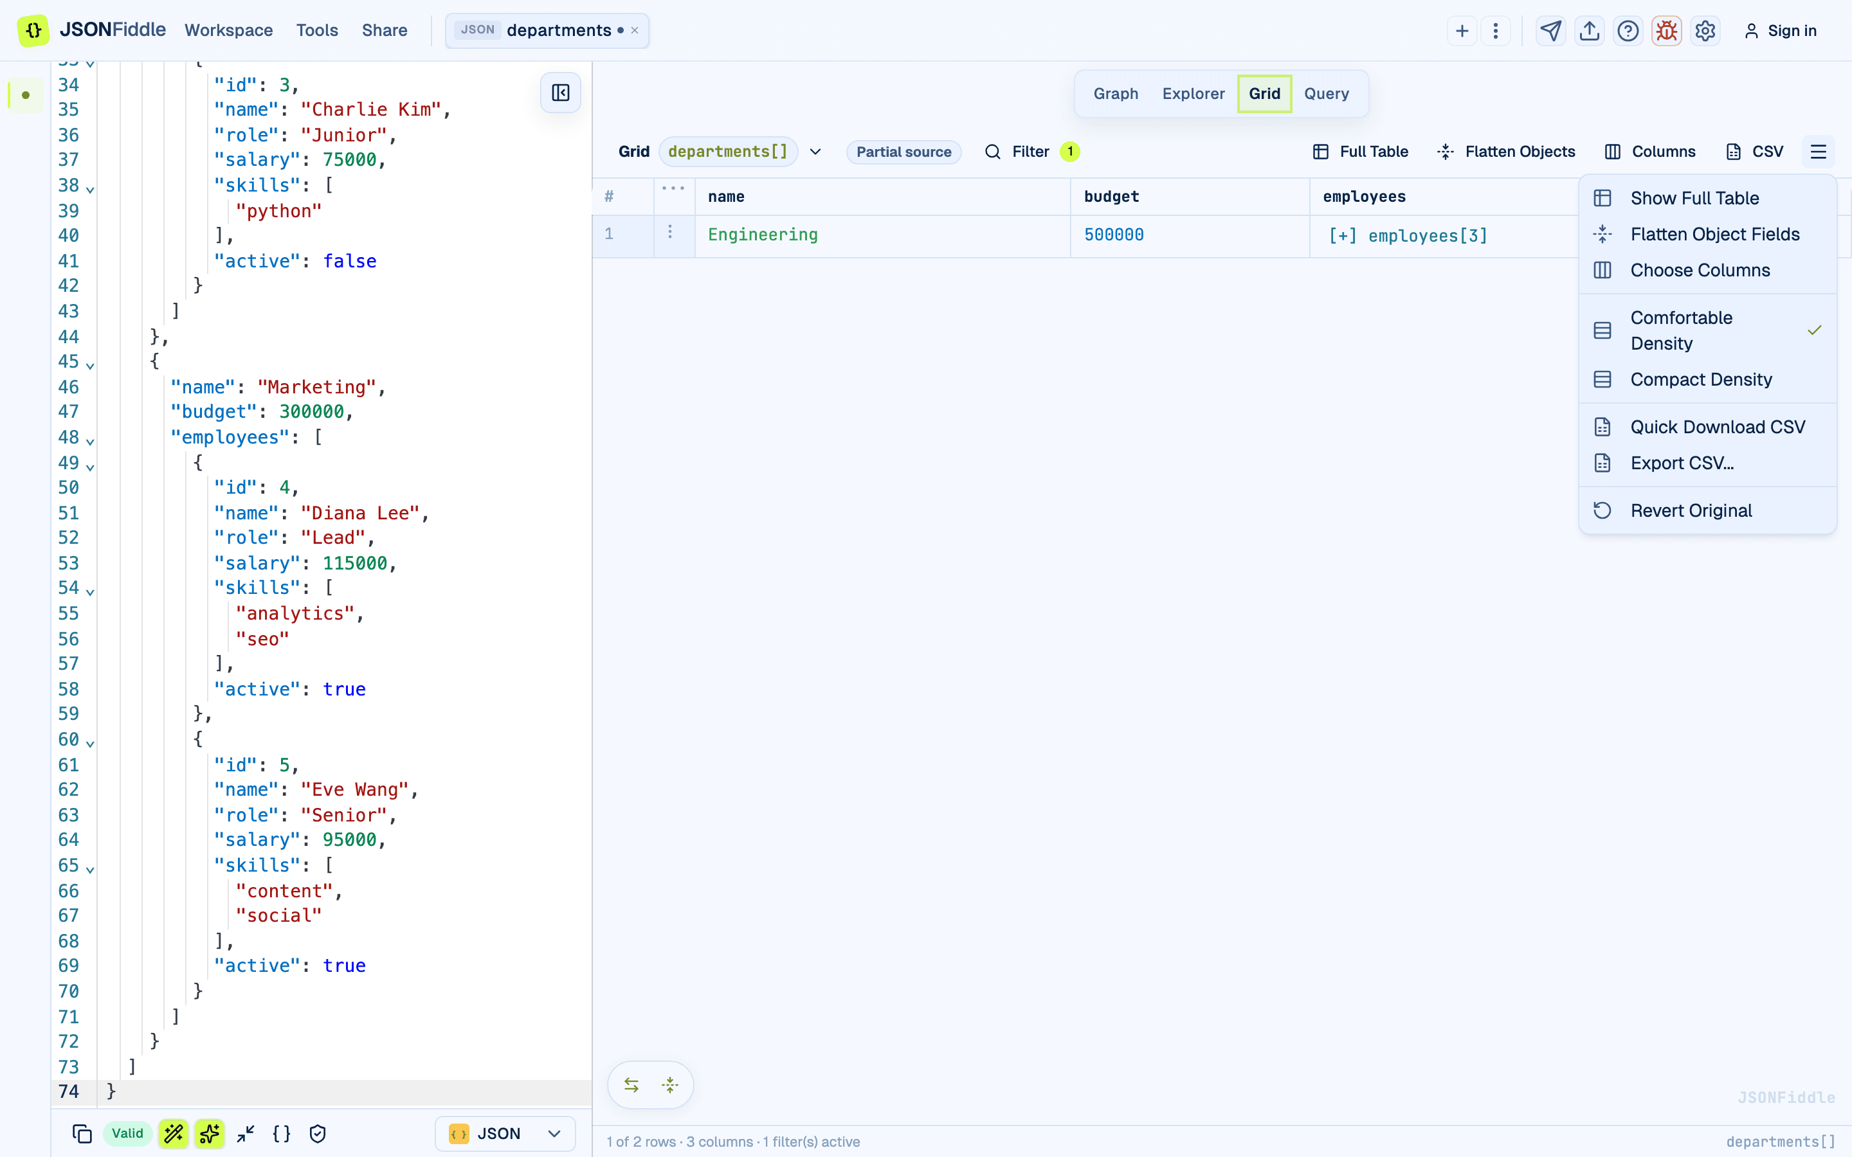Image resolution: width=1852 pixels, height=1157 pixels.
Task: Click the Sign in button
Action: coord(1780,31)
